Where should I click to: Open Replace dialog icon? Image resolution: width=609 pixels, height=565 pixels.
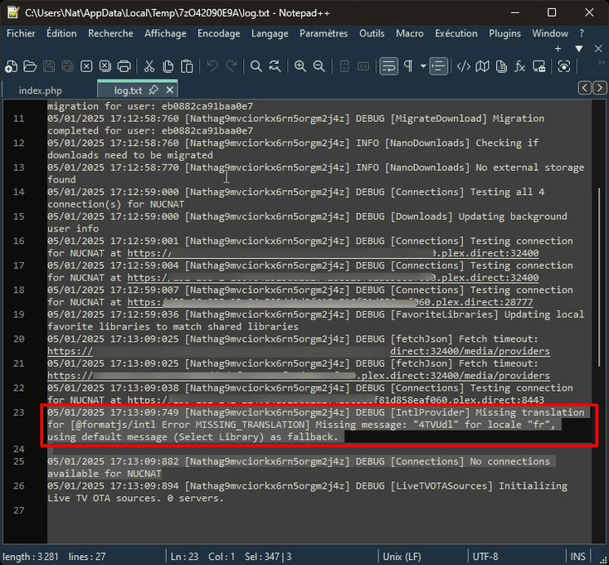275,66
